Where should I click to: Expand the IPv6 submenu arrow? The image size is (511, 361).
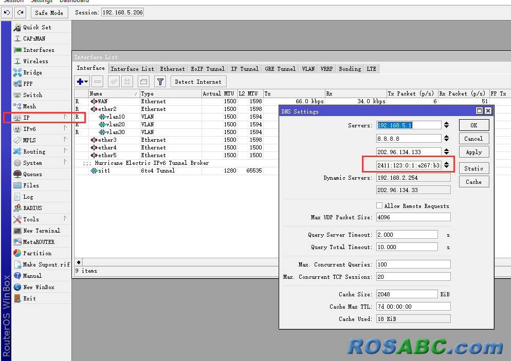point(65,128)
